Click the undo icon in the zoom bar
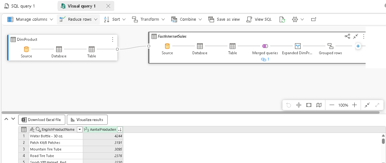This screenshot has height=163, width=386. click(x=289, y=105)
